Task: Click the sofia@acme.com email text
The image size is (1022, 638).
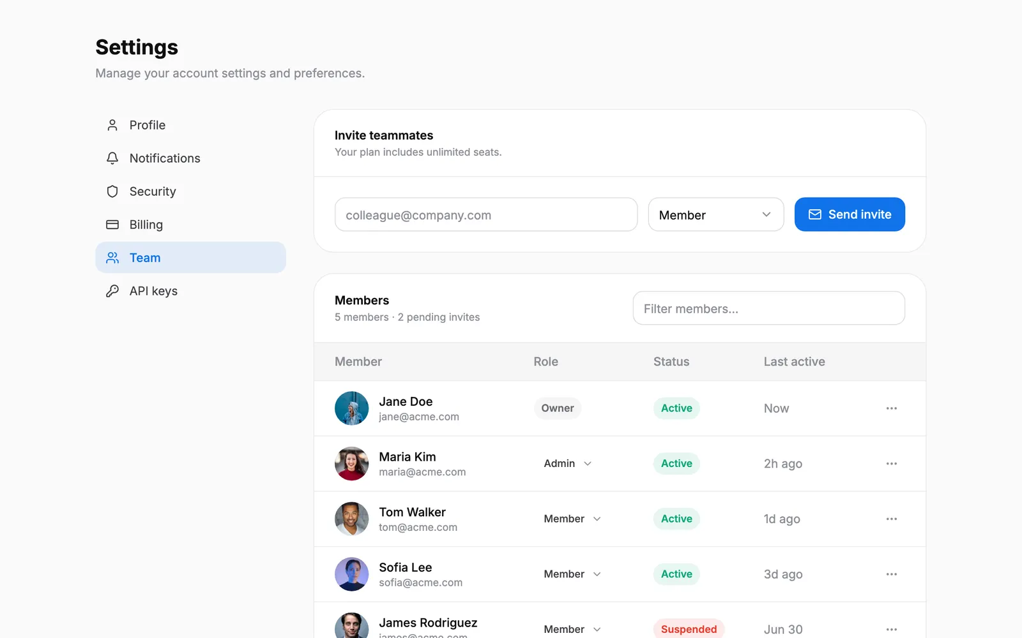Action: (x=421, y=582)
